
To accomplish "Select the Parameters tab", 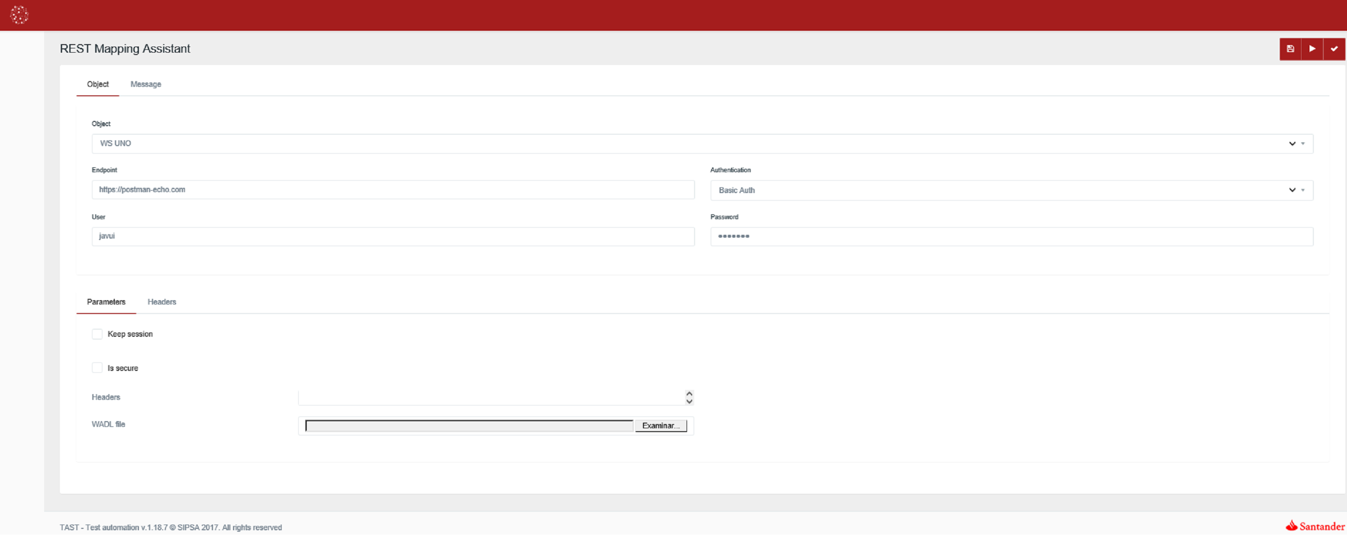I will point(106,302).
